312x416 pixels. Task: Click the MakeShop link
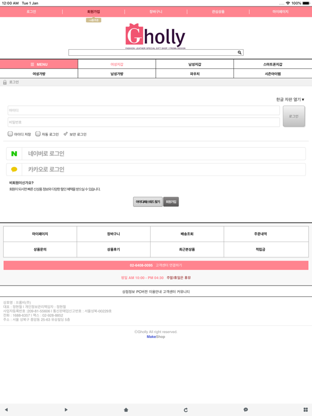(156, 337)
